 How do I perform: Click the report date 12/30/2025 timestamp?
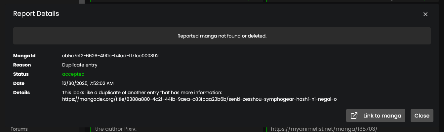pos(88,83)
